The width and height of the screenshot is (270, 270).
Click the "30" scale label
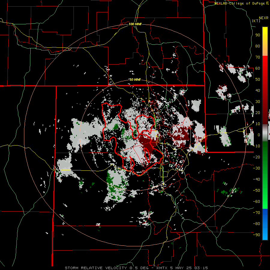pos(258,102)
